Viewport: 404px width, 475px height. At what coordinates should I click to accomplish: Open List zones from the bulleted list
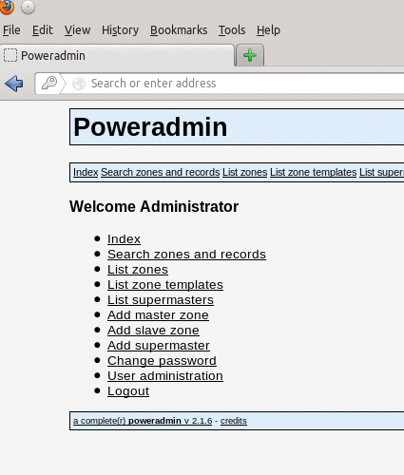pos(138,269)
